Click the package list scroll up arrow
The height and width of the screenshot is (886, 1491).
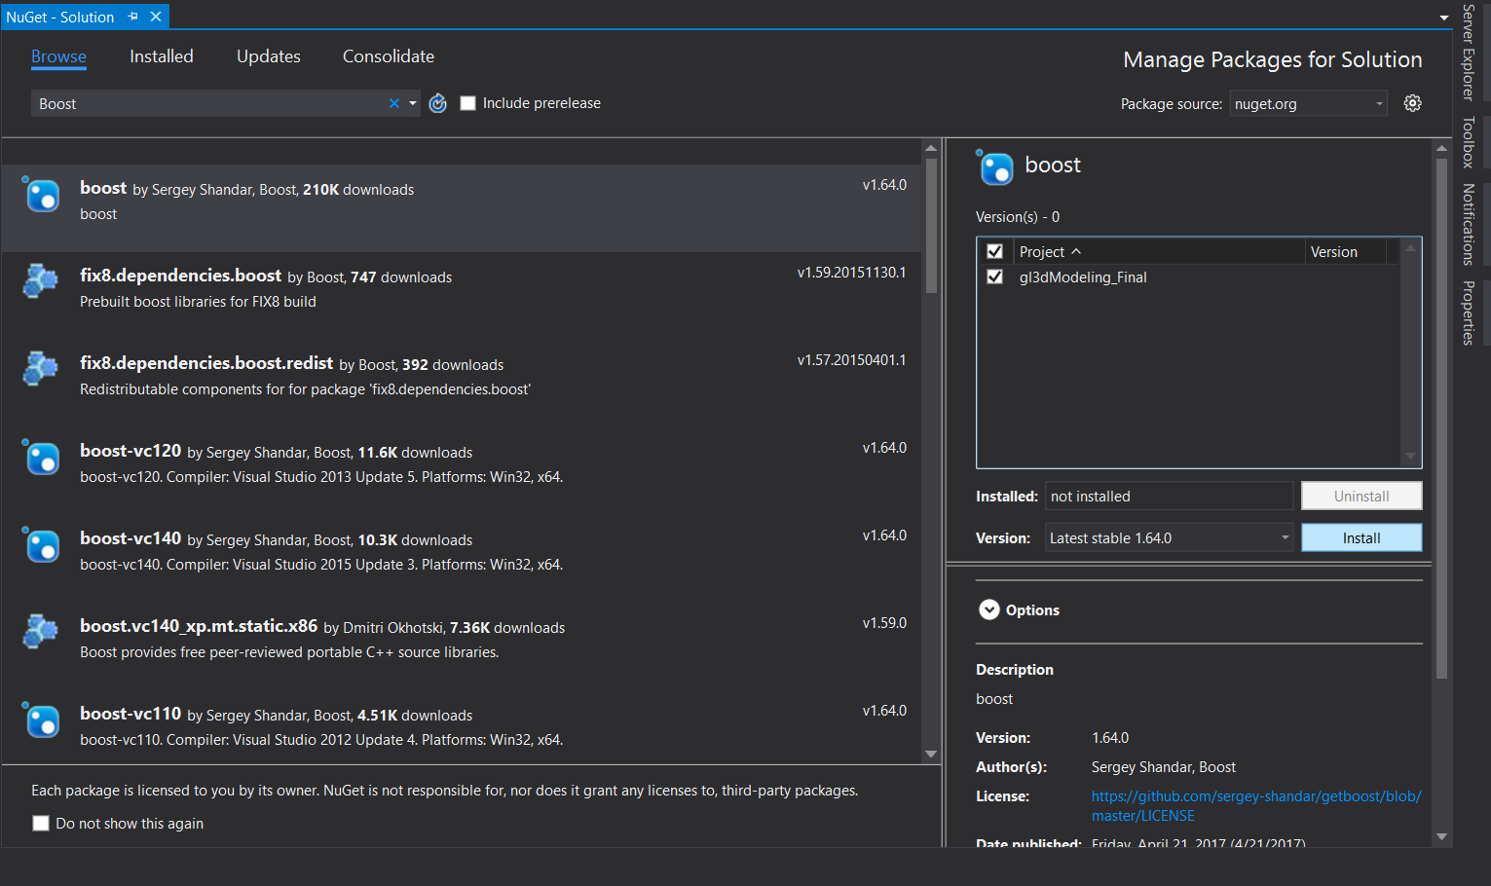point(931,148)
